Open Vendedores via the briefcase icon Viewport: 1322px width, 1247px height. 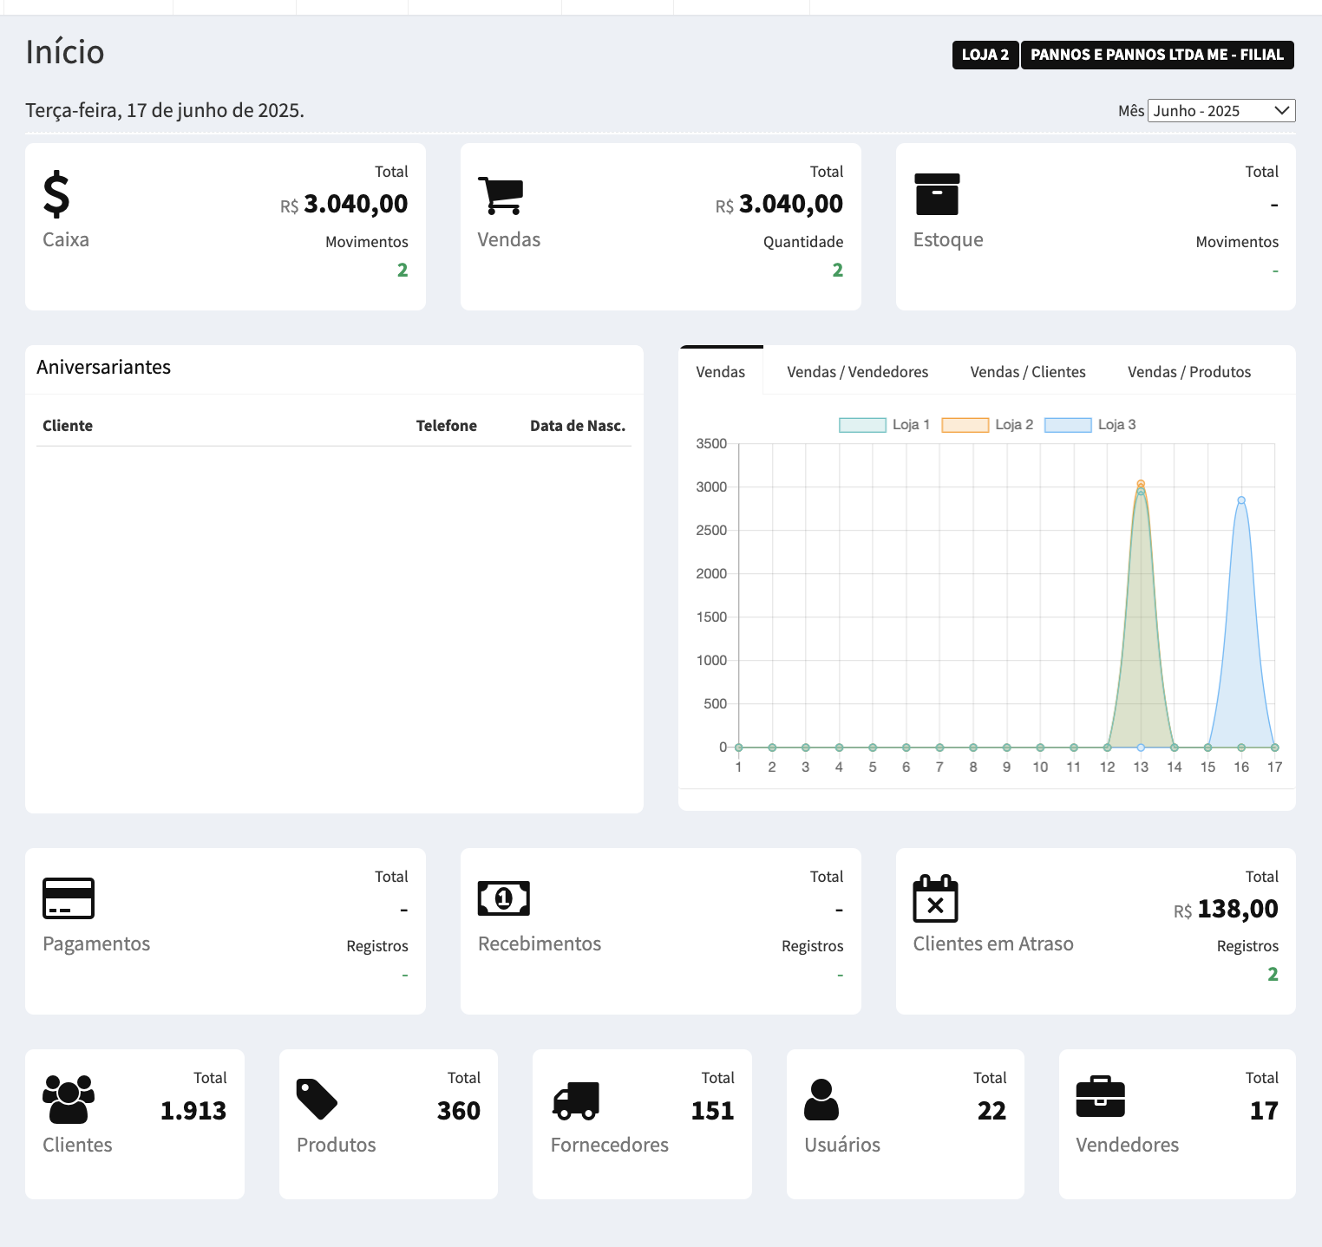tap(1100, 1098)
